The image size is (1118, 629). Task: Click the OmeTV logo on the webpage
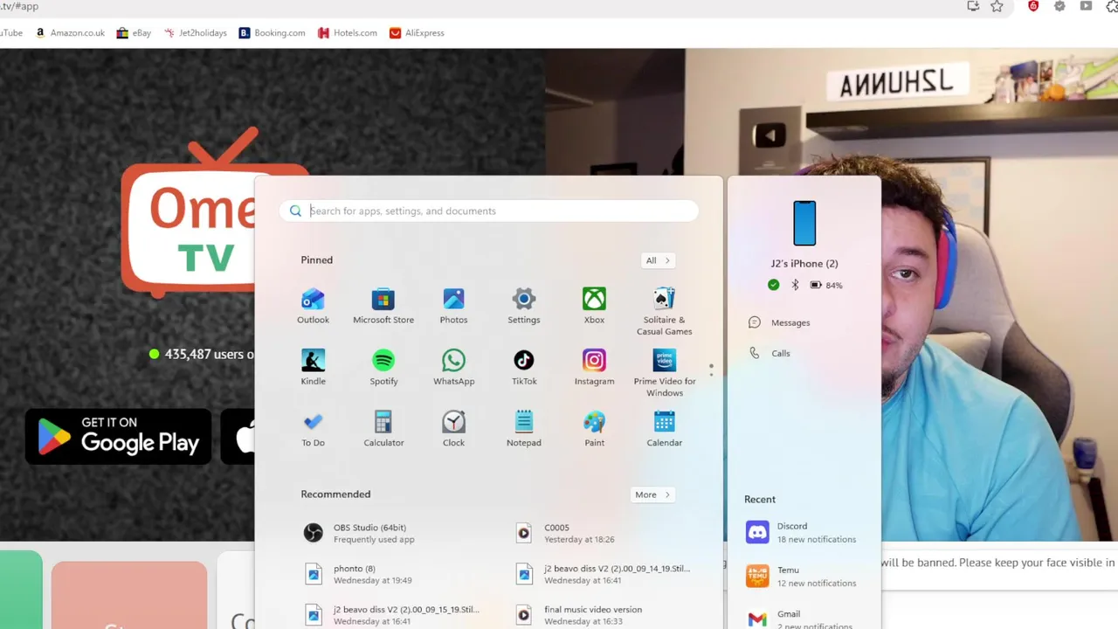coord(189,212)
